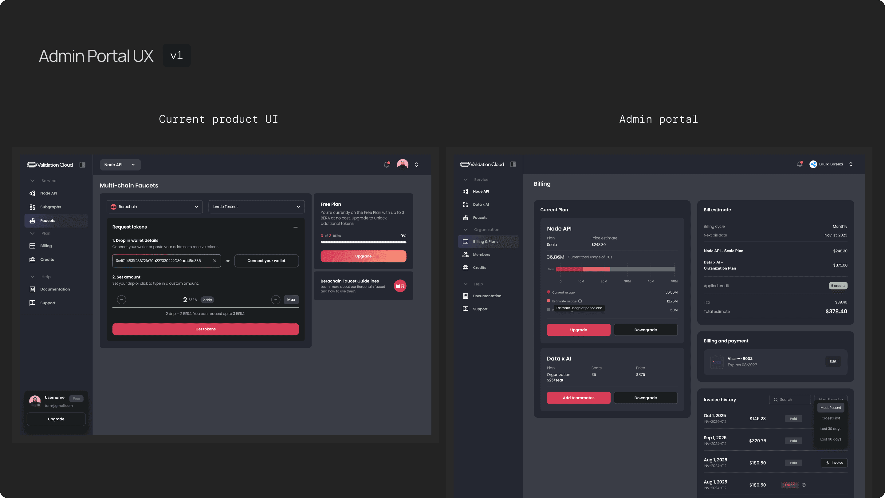Open the bArtio Testnet network dropdown
The height and width of the screenshot is (498, 885).
[x=256, y=207]
